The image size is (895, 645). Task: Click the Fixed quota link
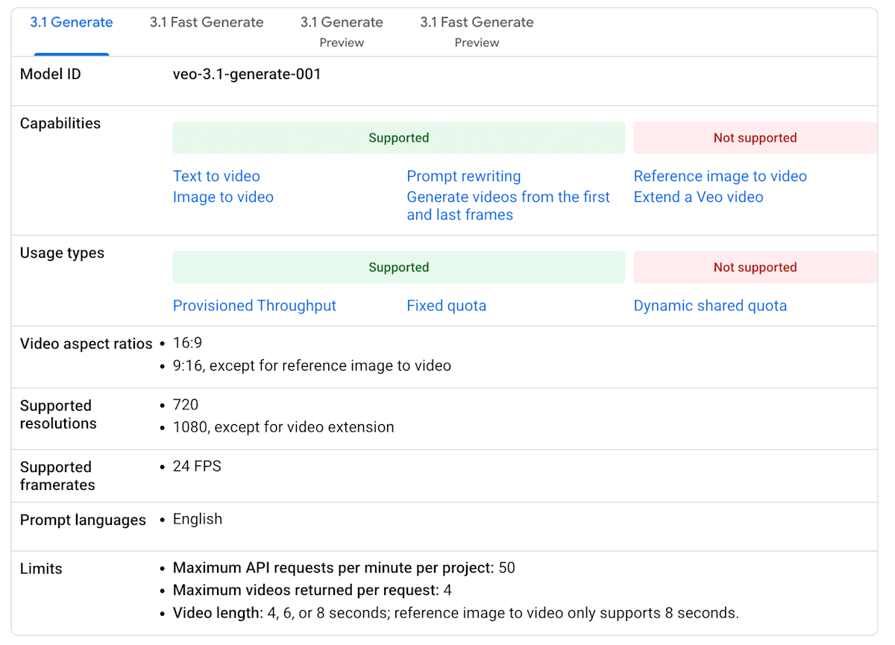tap(447, 306)
